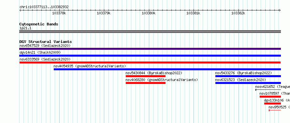Click the blue nsv6321523 variant bar
290x123 pixels.
click(x=248, y=83)
